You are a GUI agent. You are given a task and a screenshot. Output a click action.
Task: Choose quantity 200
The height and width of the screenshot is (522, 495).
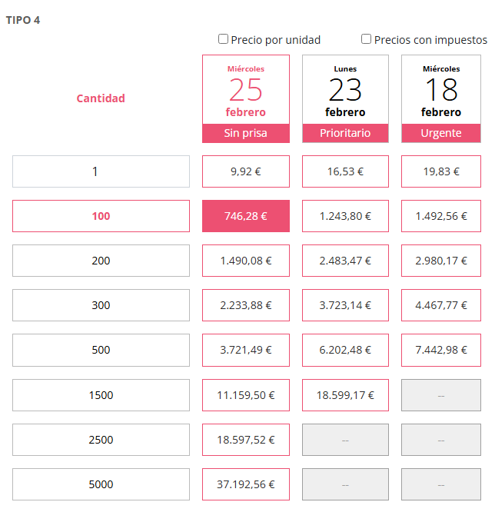pyautogui.click(x=101, y=261)
